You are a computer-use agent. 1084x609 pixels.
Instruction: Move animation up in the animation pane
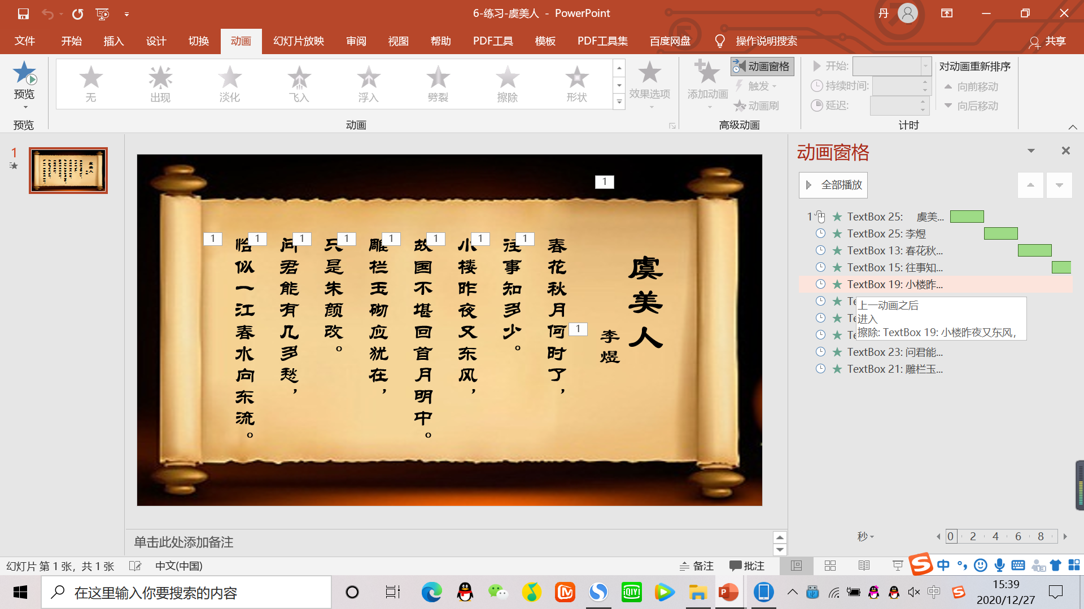pos(1030,185)
